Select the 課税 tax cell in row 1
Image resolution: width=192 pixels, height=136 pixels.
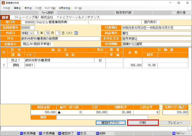point(16,65)
